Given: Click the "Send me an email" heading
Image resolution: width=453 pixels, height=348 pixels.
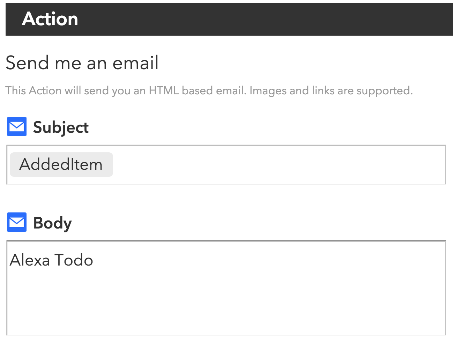Looking at the screenshot, I should pyautogui.click(x=82, y=63).
